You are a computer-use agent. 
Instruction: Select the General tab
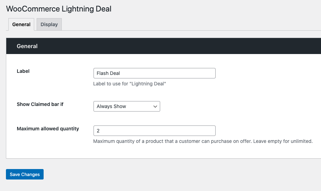(x=21, y=24)
